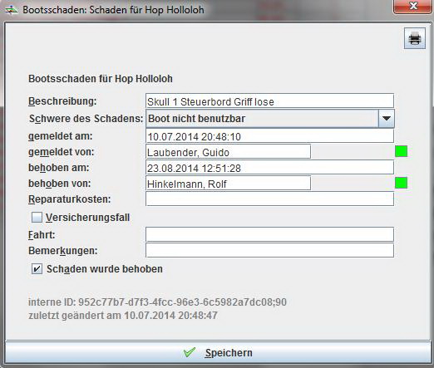Click the Bemerkungen label
434x368 pixels.
pos(63,251)
